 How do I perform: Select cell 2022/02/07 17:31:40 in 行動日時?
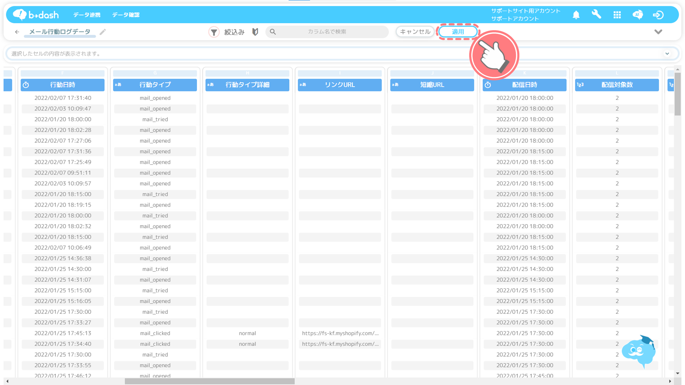[63, 98]
